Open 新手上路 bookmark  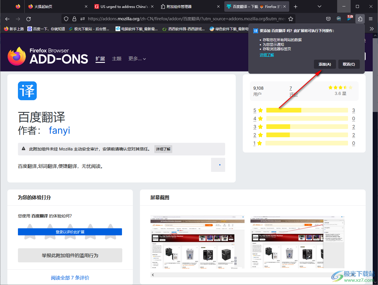14,29
